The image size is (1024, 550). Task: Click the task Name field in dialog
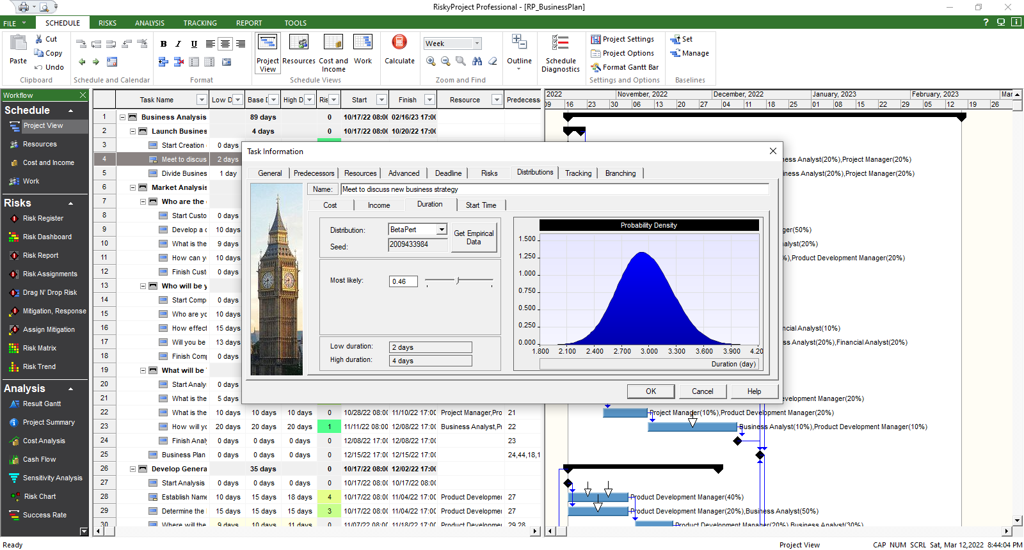[554, 189]
